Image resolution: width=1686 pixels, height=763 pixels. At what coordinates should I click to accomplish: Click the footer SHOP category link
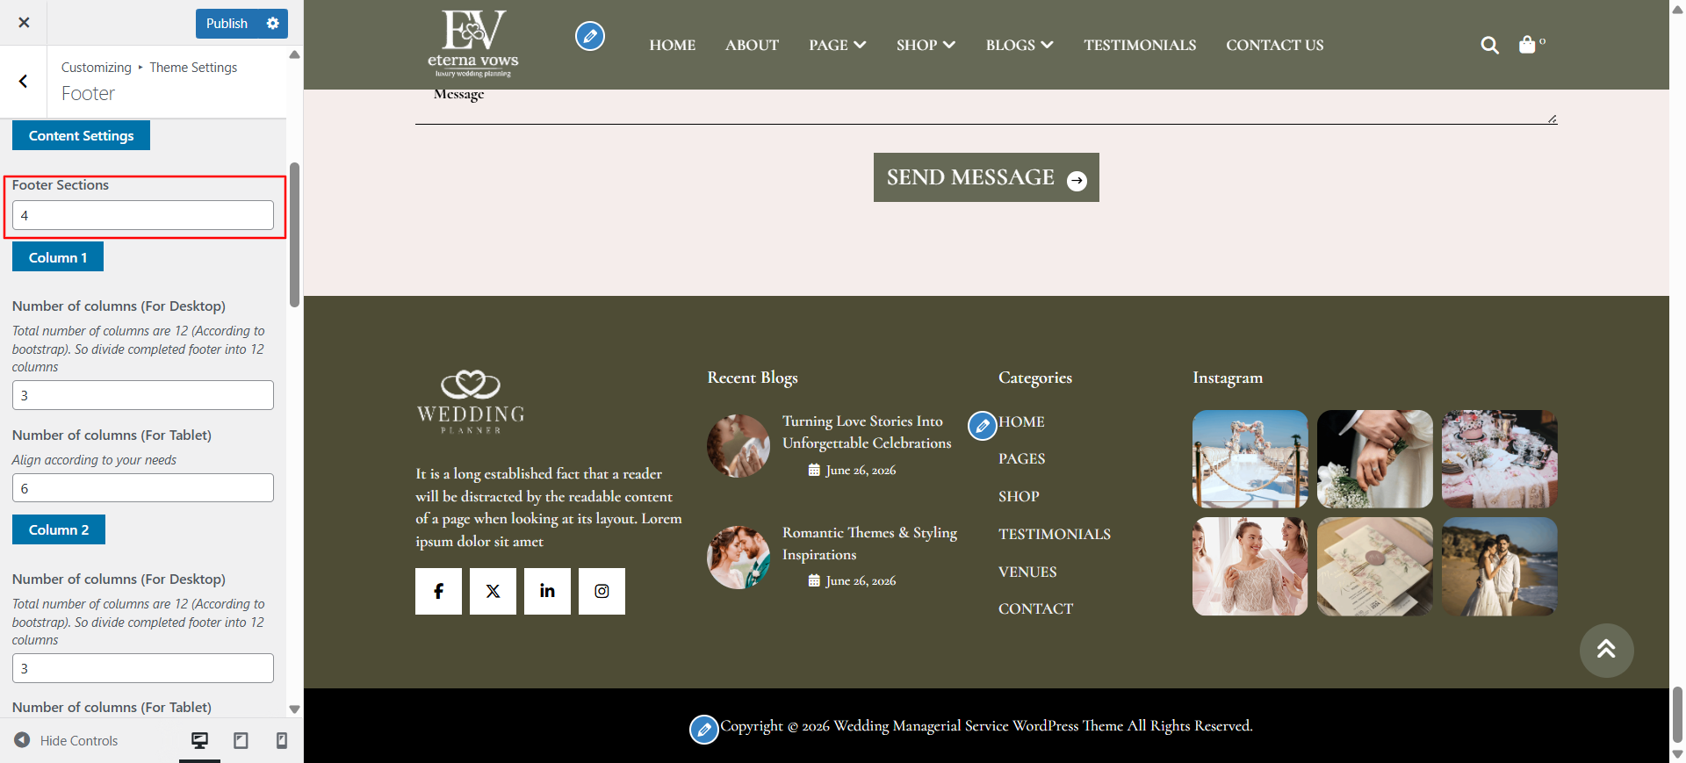pos(1019,496)
